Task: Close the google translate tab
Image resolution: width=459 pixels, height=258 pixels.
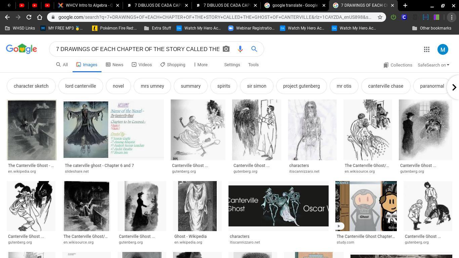Action: pyautogui.click(x=324, y=5)
